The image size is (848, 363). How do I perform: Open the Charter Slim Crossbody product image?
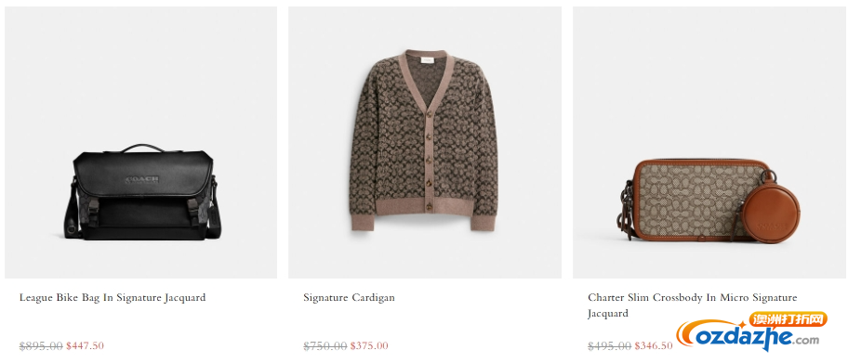(710, 143)
